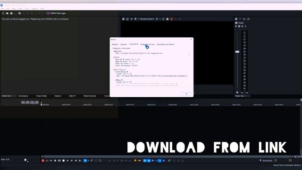Viewport: 302px width, 170px height.
Task: Select the Envelope Edit tool
Action: tap(92, 161)
